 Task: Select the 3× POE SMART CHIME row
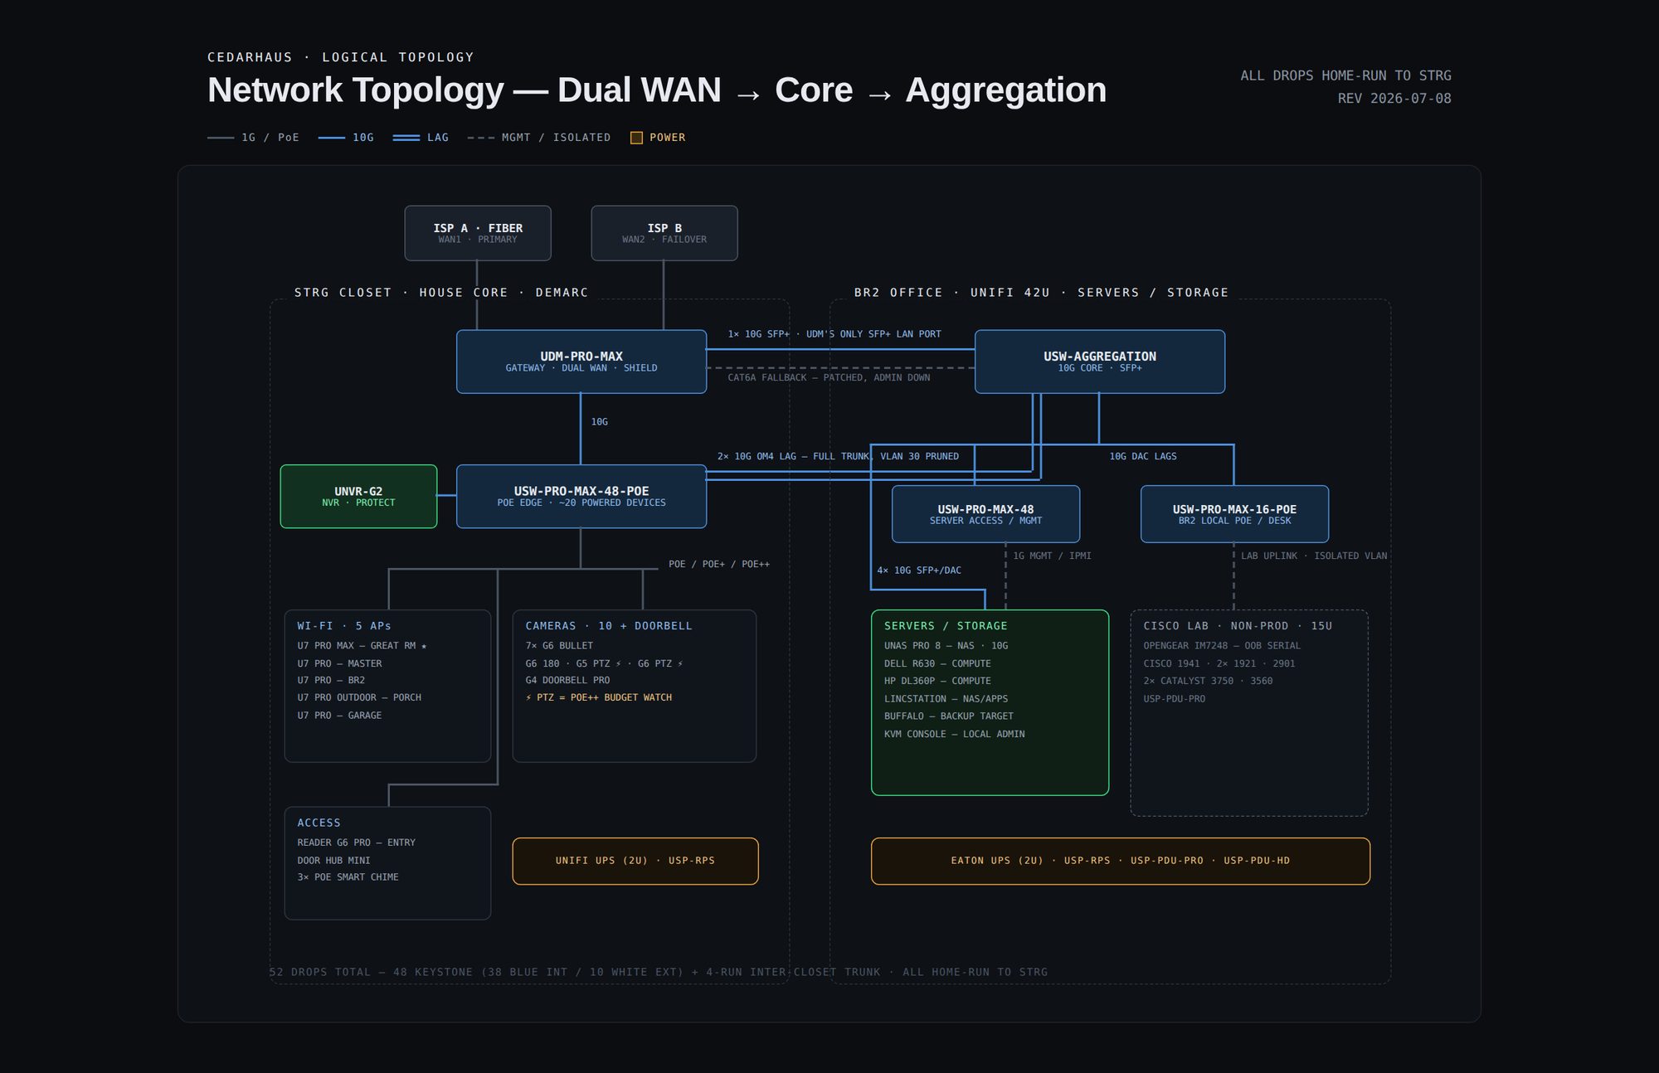point(348,877)
